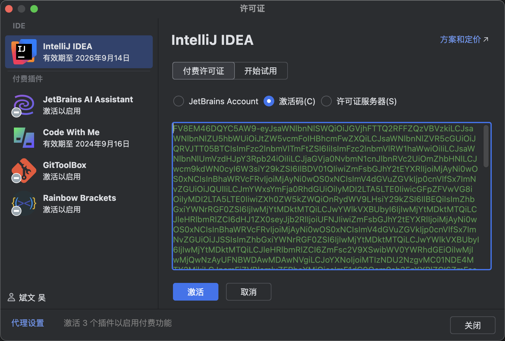Click the 付费插件 section header
The height and width of the screenshot is (341, 505).
[x=28, y=79]
